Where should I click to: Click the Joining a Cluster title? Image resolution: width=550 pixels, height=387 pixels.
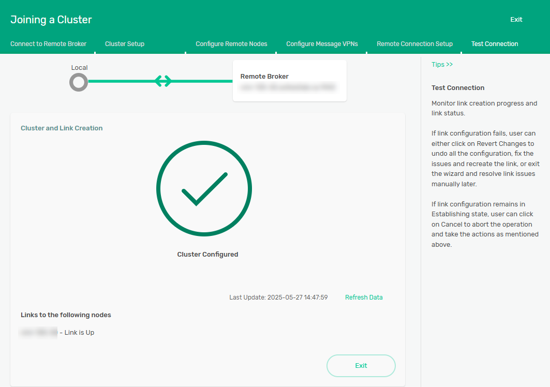(51, 20)
